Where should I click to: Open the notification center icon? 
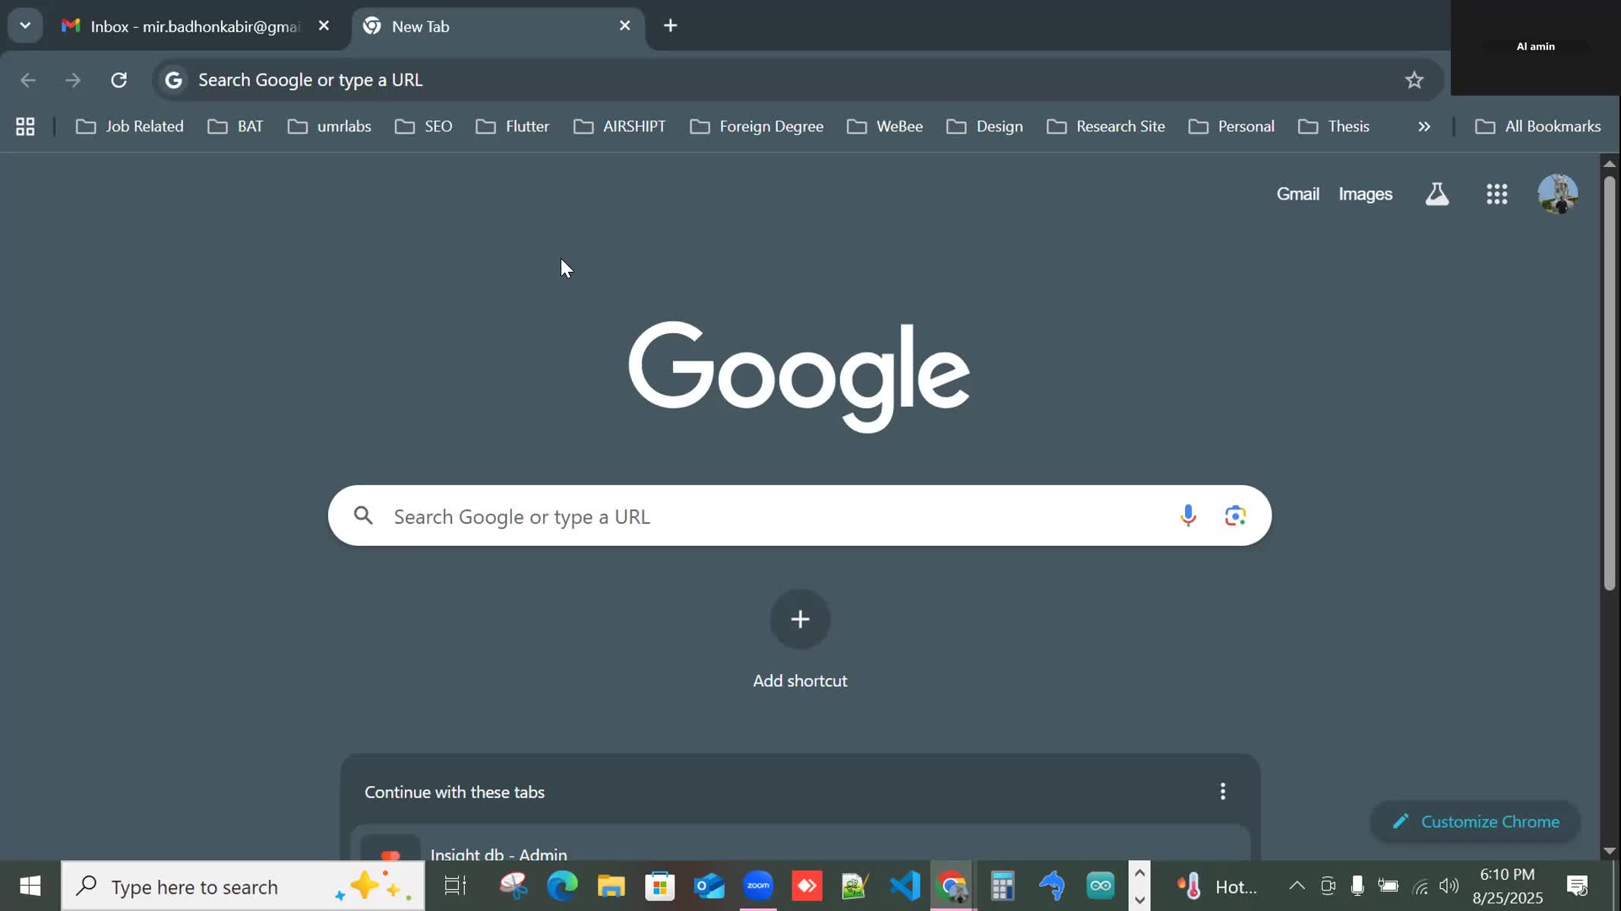coord(1578,885)
